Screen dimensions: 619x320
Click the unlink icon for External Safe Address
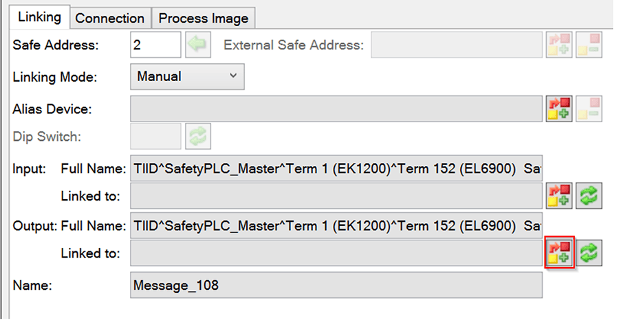589,45
